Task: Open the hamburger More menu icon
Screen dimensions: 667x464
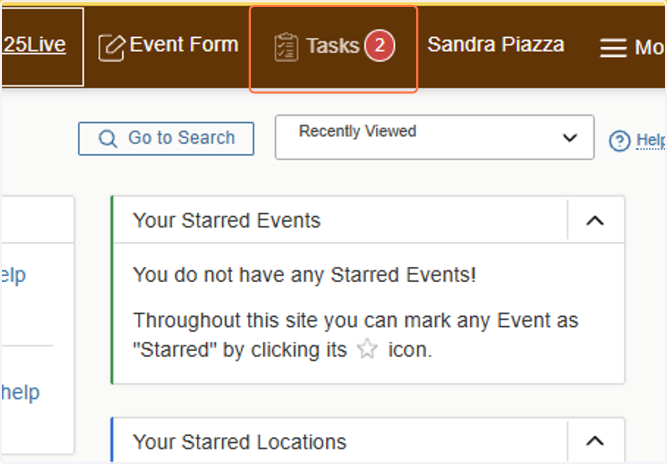Action: tap(614, 48)
